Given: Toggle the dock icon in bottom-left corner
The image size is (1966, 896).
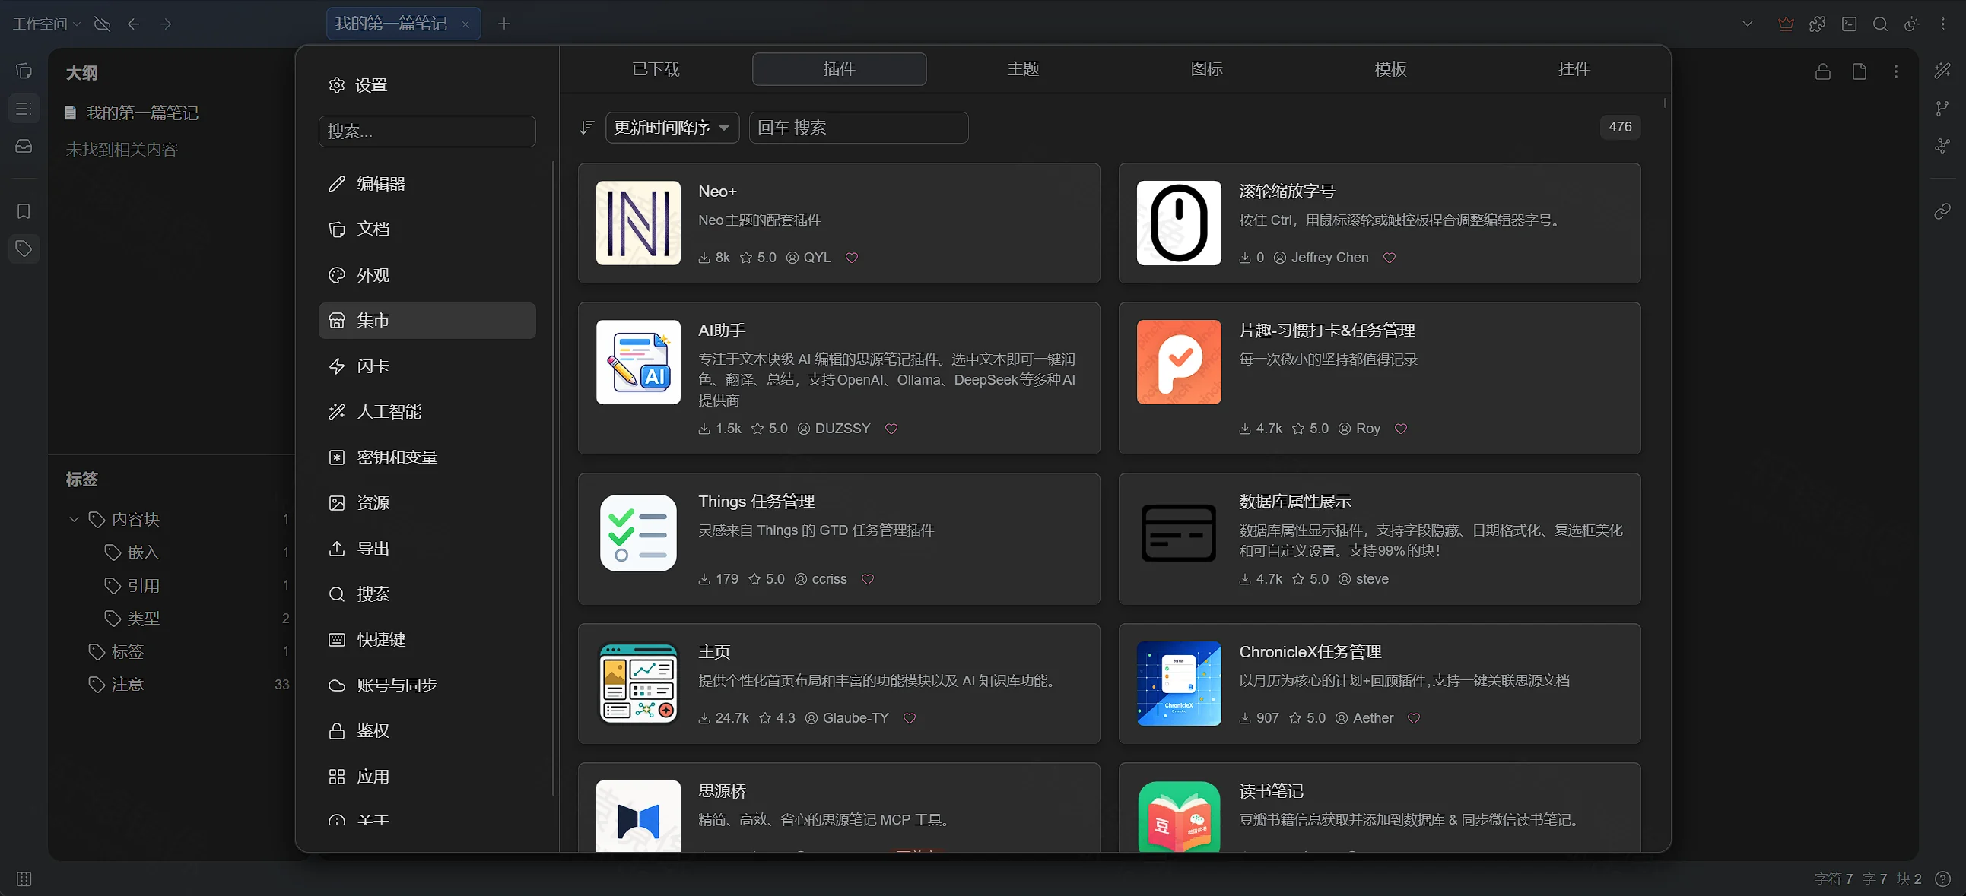Looking at the screenshot, I should point(24,879).
